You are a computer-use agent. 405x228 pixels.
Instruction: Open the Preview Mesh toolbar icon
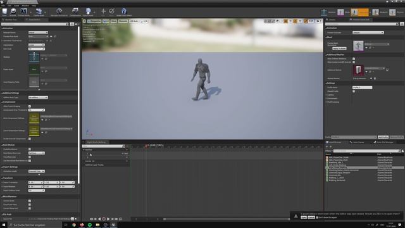point(23,11)
